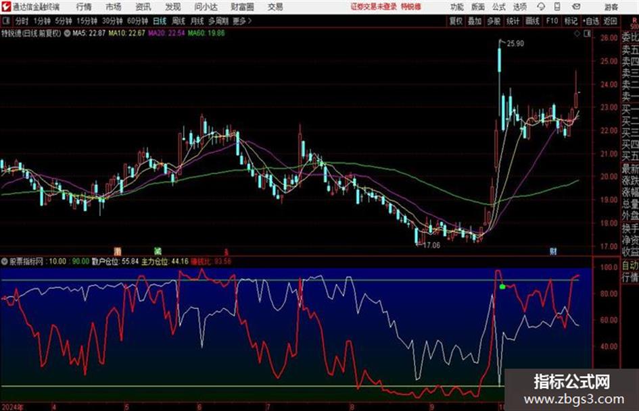639x411 pixels.
Task: Click the 25.90 high price label
Action: (515, 44)
